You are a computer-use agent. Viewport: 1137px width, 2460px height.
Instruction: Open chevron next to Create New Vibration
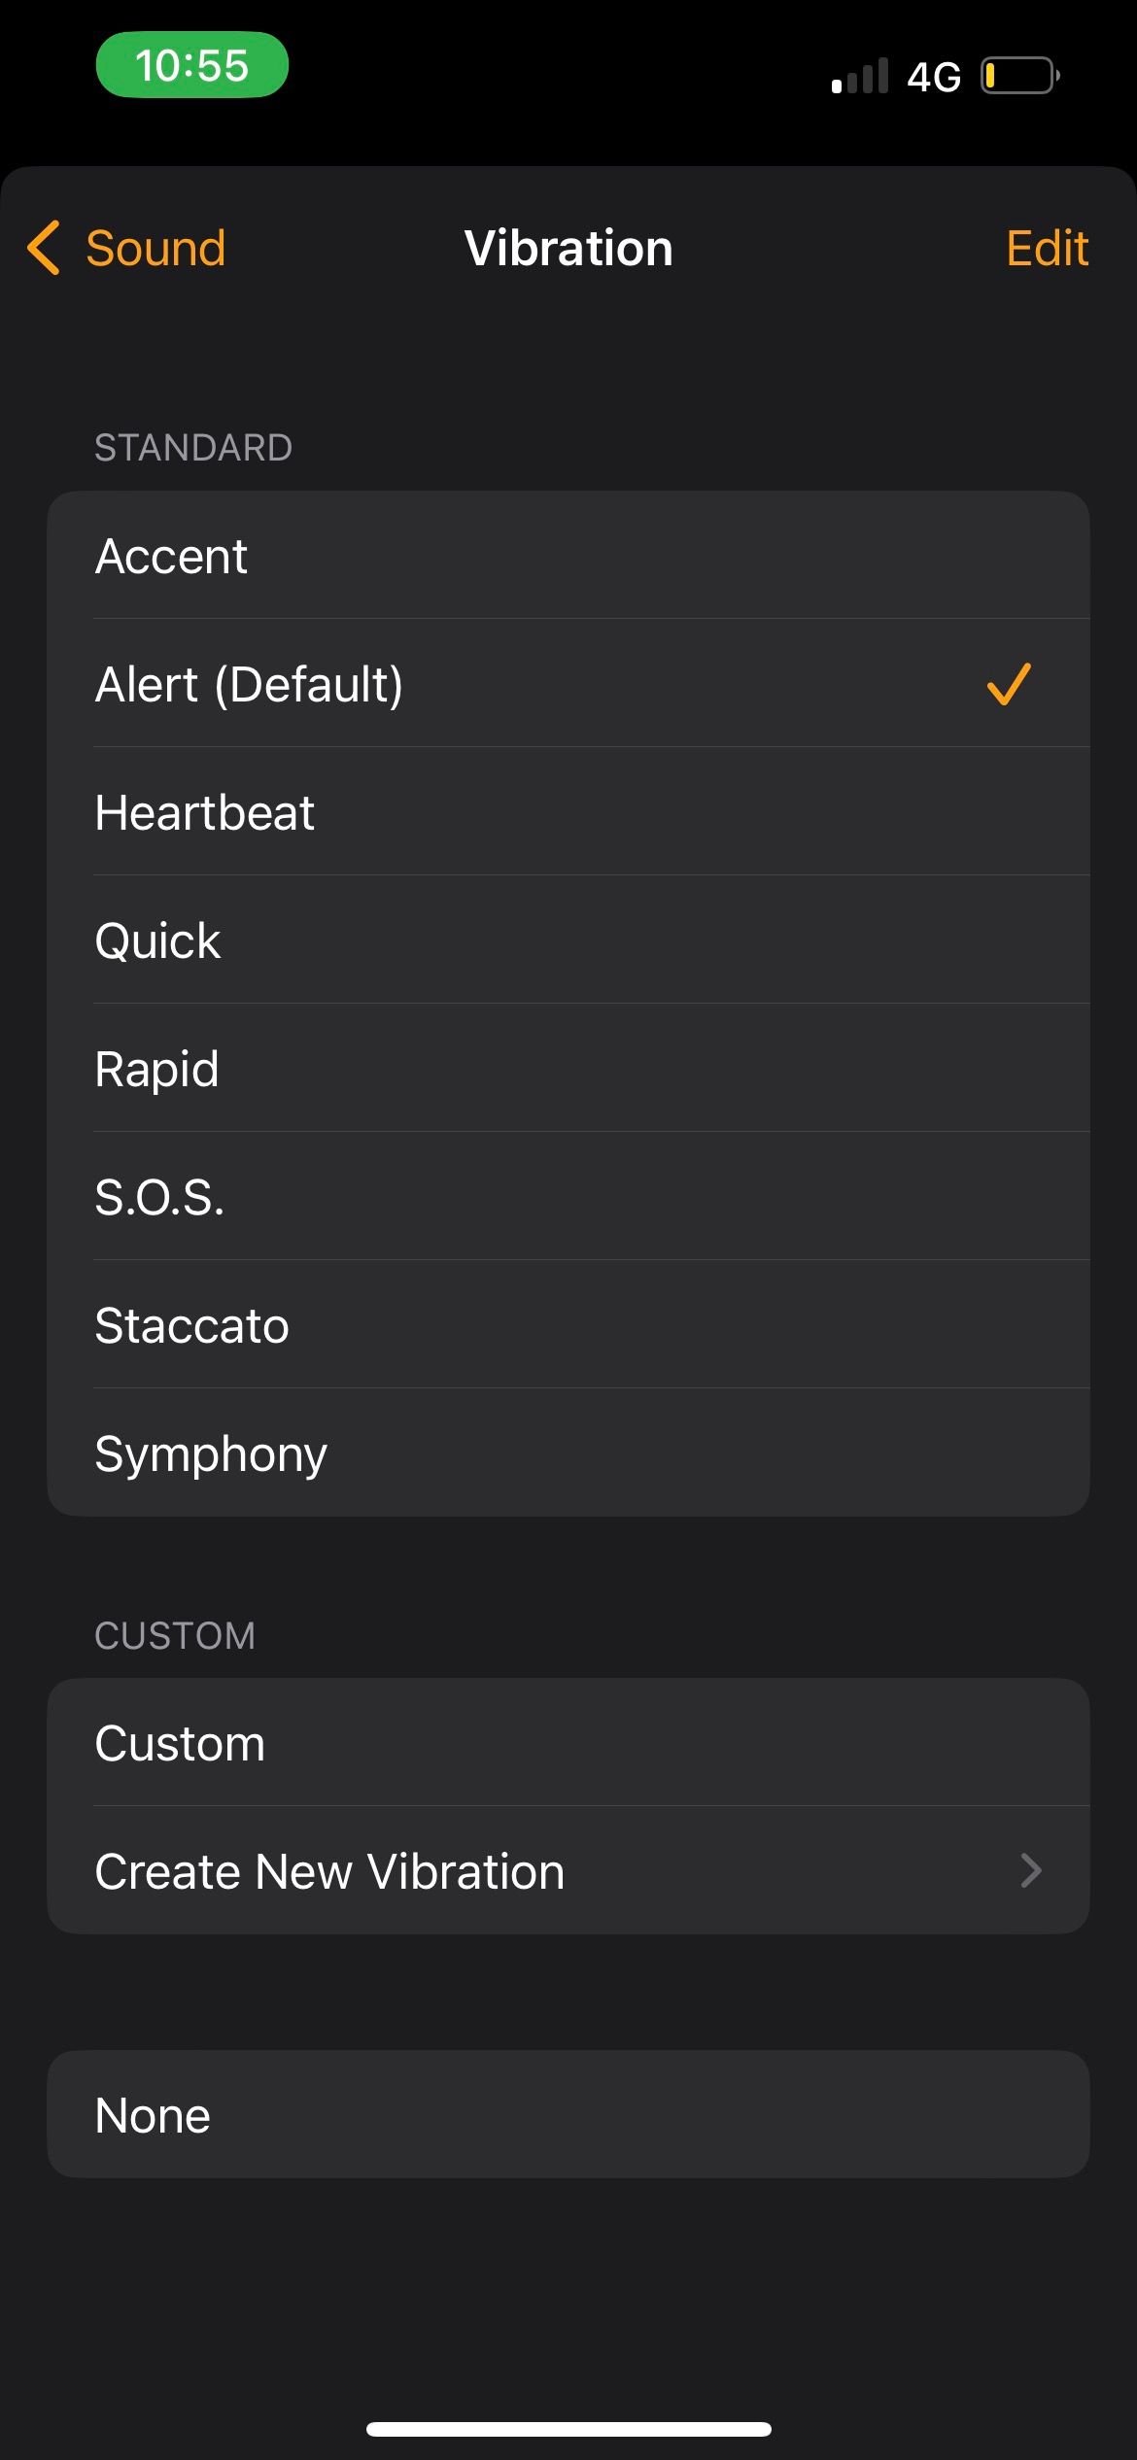[x=1030, y=1870]
